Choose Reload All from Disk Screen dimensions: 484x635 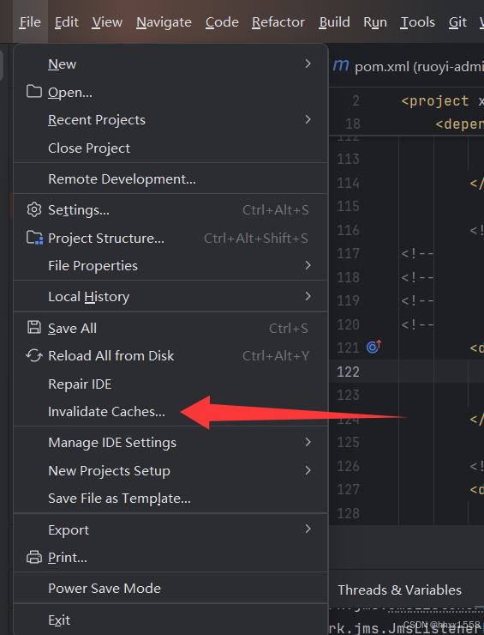pyautogui.click(x=170, y=355)
